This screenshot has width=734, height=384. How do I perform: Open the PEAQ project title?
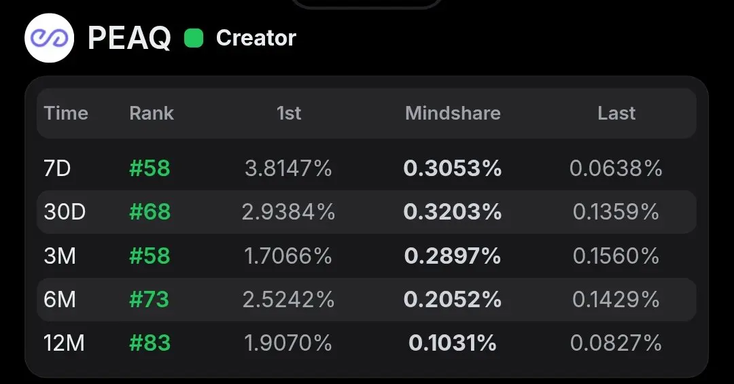(x=129, y=38)
